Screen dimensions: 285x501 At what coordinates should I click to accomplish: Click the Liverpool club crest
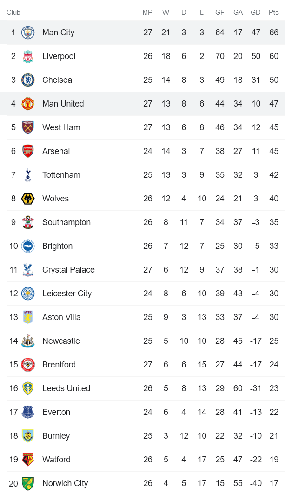[x=28, y=56]
